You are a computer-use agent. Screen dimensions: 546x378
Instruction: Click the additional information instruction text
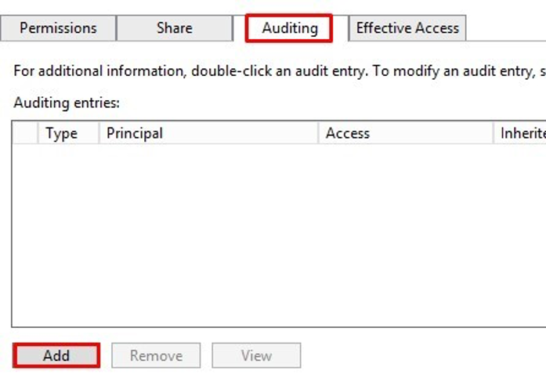tap(280, 71)
